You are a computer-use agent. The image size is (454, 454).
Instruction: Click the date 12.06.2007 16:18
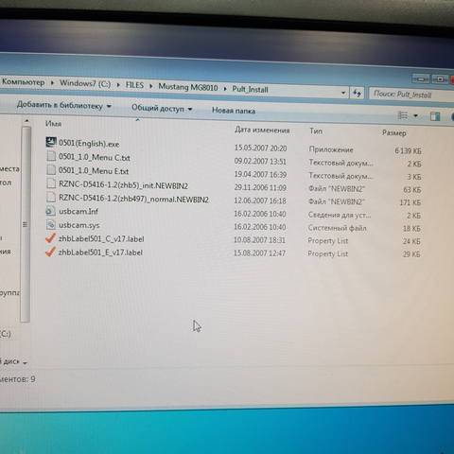(260, 201)
